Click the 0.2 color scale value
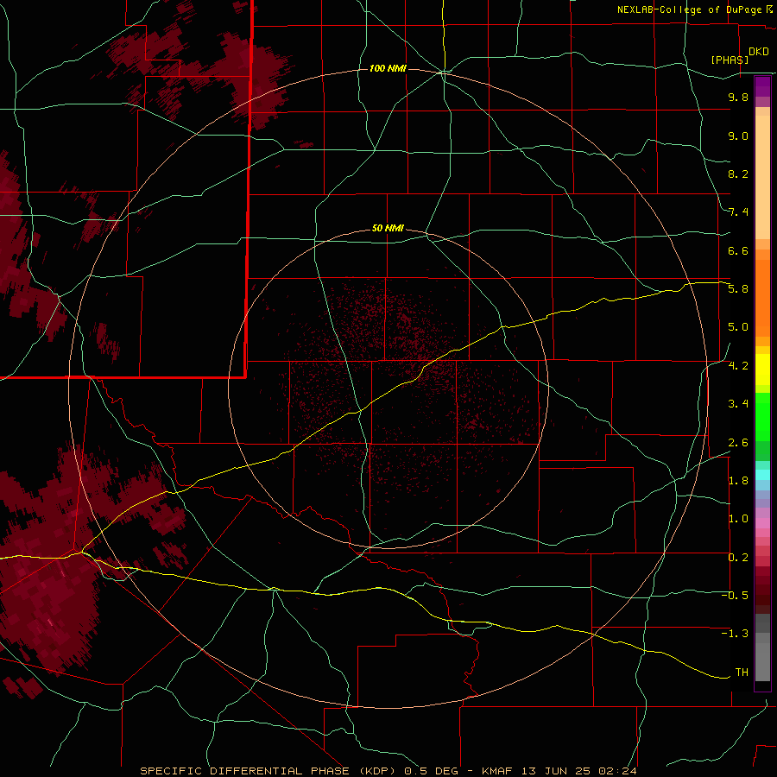777x777 pixels. pos(738,558)
